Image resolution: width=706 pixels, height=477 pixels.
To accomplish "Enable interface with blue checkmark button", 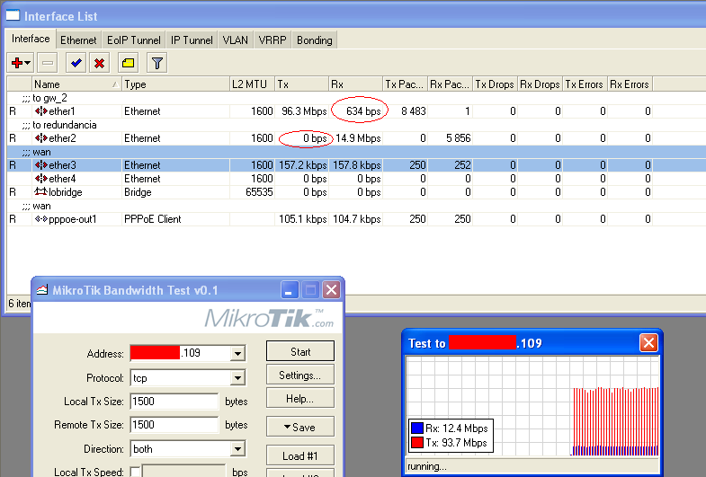I will click(76, 63).
